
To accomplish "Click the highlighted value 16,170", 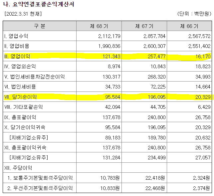I will [x=203, y=56].
